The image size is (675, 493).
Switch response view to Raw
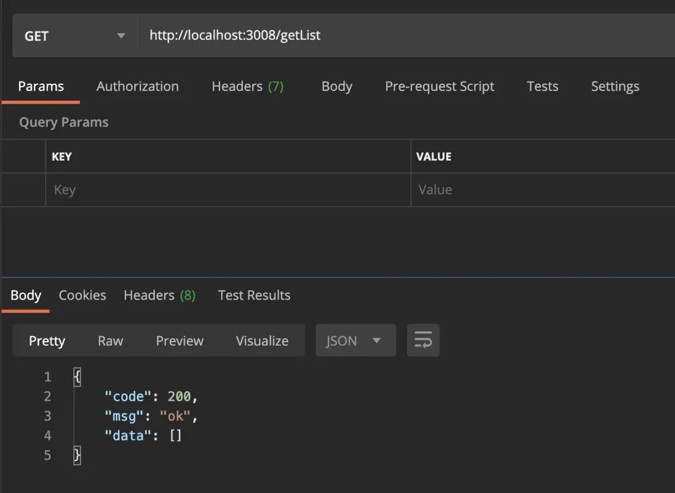click(x=110, y=341)
